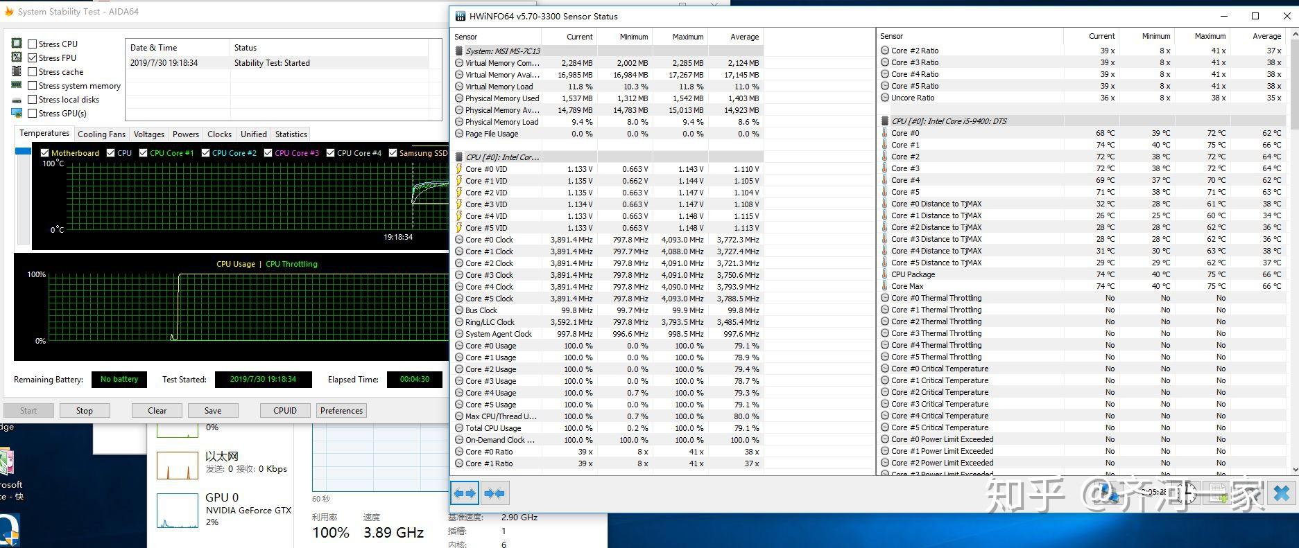This screenshot has height=548, width=1299.
Task: Click the Excel-style desktop shortcut icon
Action: (x=6, y=463)
